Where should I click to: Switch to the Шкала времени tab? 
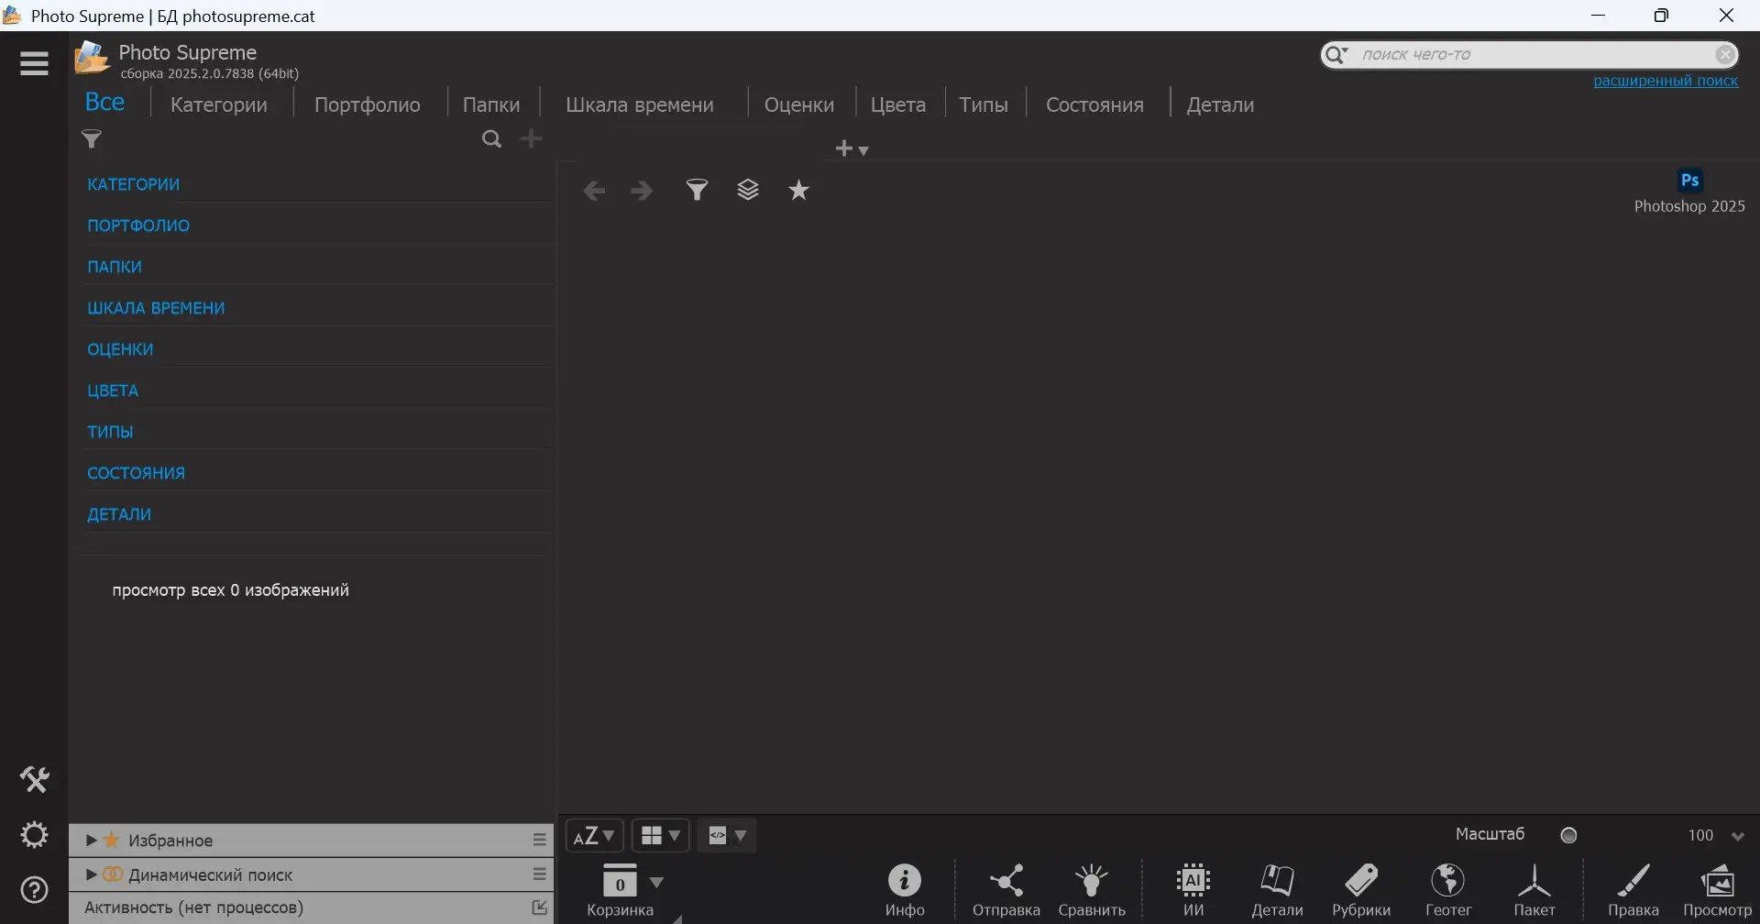click(x=639, y=104)
